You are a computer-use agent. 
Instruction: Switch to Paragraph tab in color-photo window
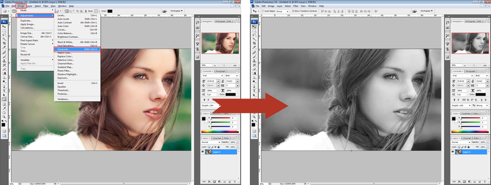point(220,71)
